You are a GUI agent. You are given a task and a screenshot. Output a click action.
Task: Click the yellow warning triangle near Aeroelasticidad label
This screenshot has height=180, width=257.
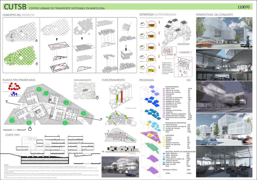coord(175,54)
